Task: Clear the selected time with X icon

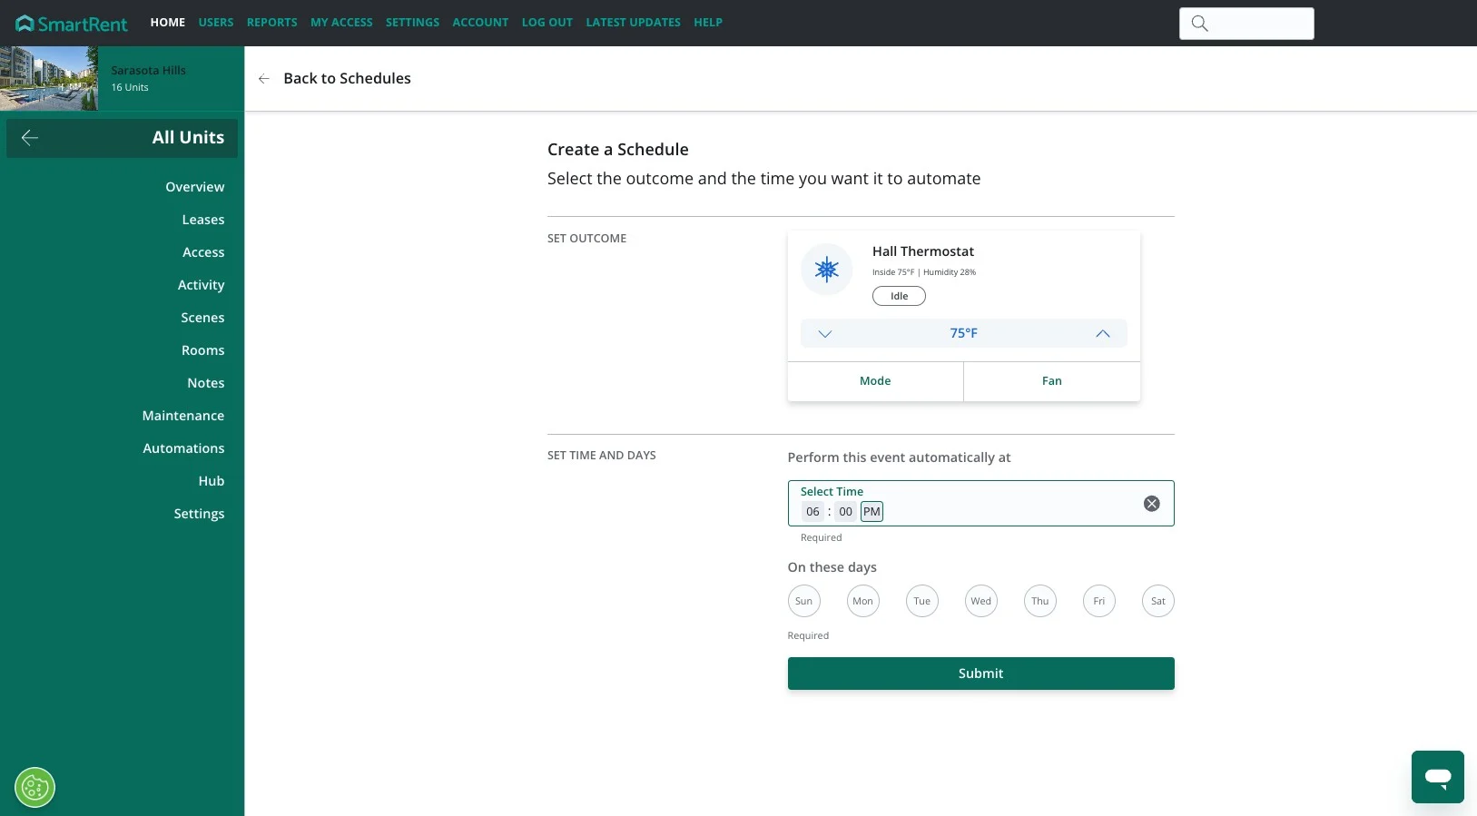Action: 1151,504
